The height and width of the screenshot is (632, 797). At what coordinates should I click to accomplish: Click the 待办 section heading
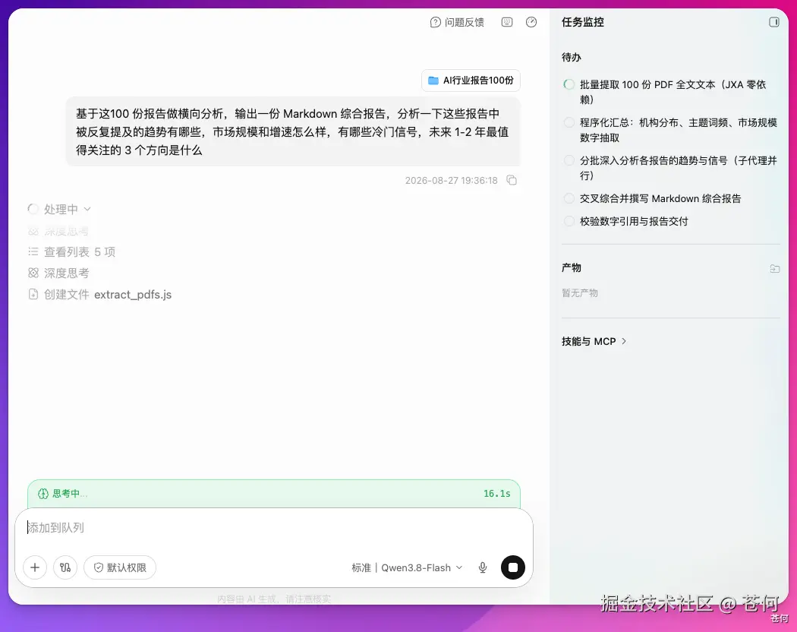572,58
